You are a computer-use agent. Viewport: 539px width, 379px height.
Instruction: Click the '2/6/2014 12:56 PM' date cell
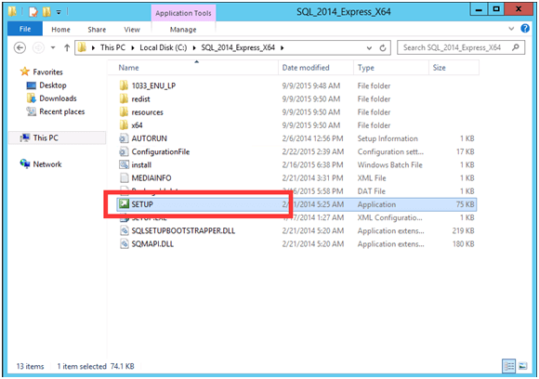click(x=312, y=138)
